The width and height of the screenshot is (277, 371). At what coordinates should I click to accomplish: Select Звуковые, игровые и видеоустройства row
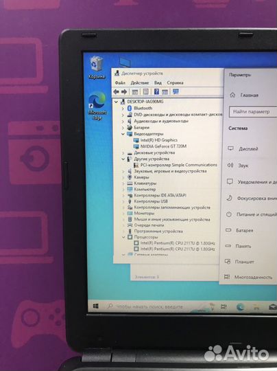tap(170, 171)
